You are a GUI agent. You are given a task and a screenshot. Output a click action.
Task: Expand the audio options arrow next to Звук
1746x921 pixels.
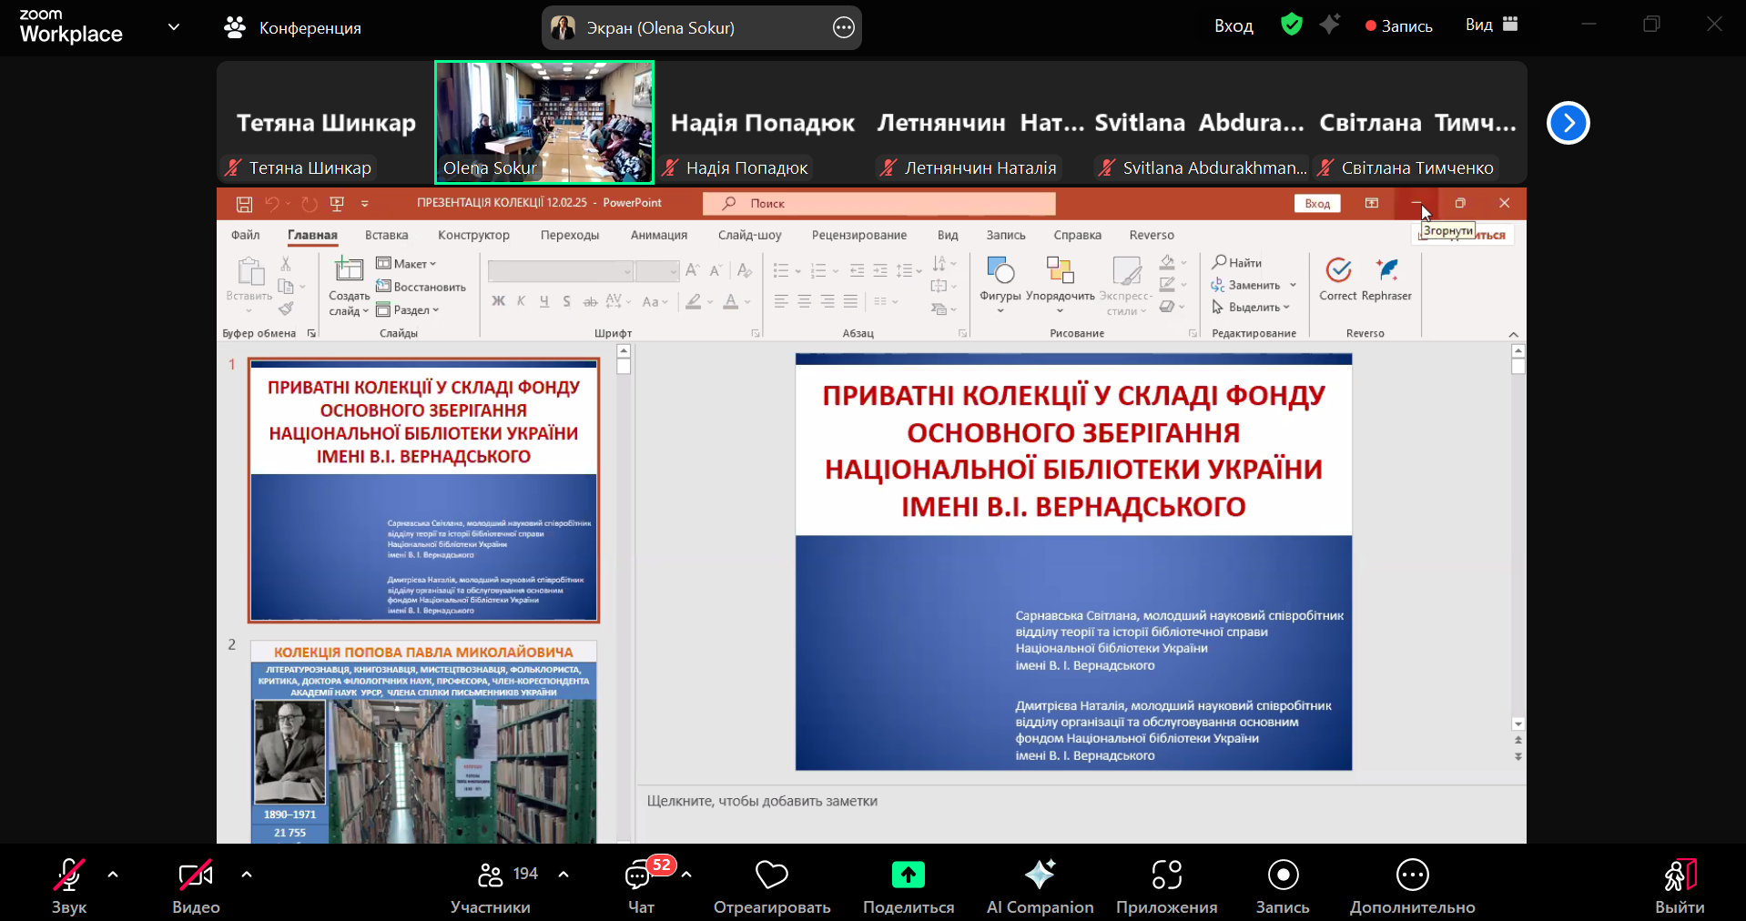113,875
